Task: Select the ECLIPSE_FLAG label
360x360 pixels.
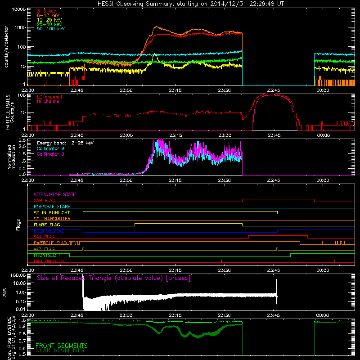Action: tap(49, 231)
